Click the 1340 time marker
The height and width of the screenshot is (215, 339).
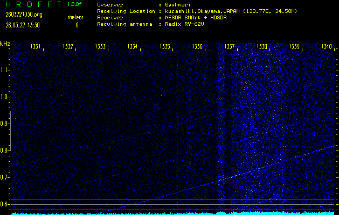tap(326, 47)
